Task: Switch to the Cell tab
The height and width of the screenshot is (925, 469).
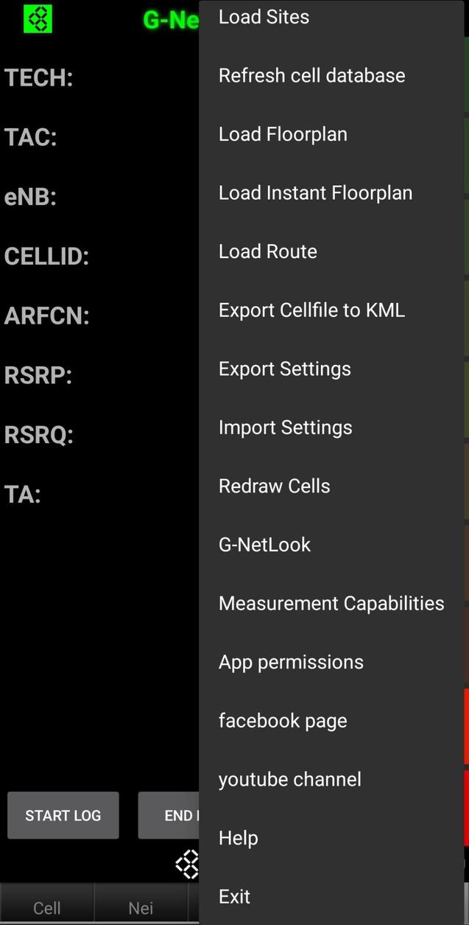Action: click(46, 908)
